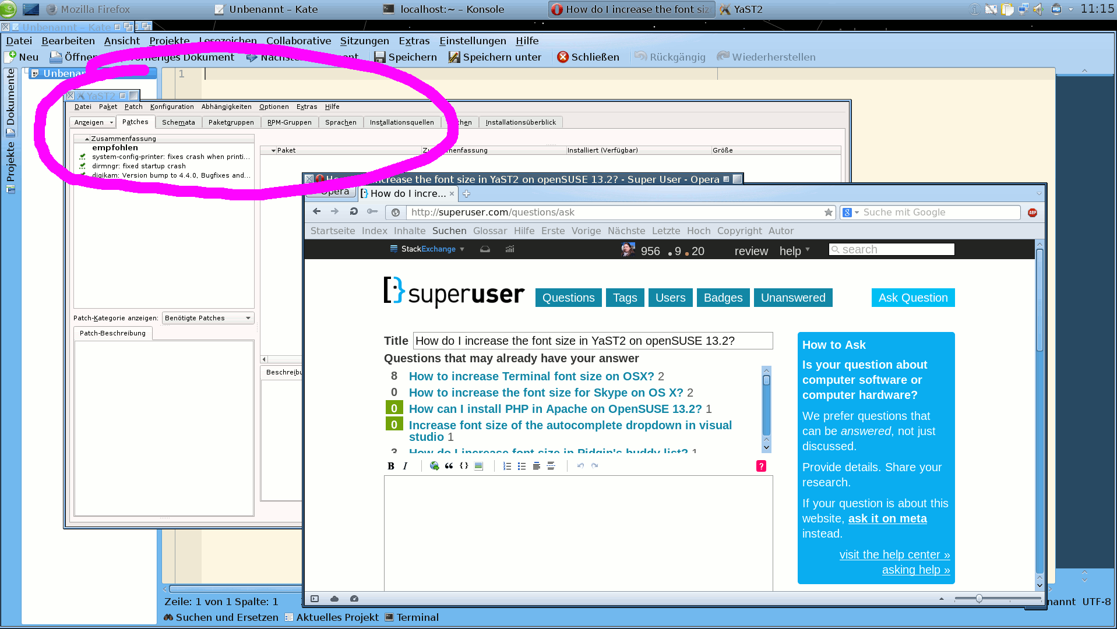Viewport: 1117px width, 629px height.
Task: Click Opera forward navigation arrow
Action: point(334,211)
